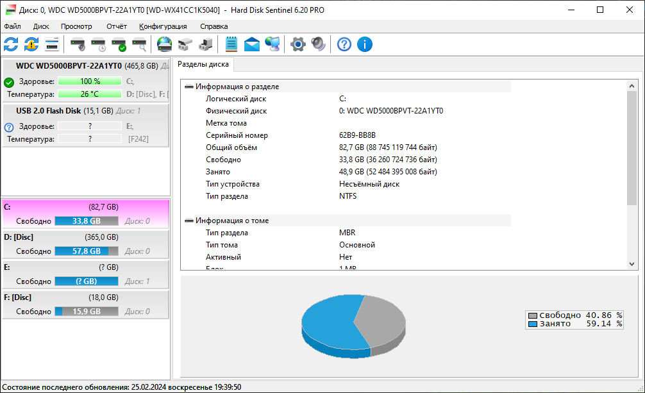Select partition C: (82,7 GB)
This screenshot has width=645, height=393.
click(85, 213)
